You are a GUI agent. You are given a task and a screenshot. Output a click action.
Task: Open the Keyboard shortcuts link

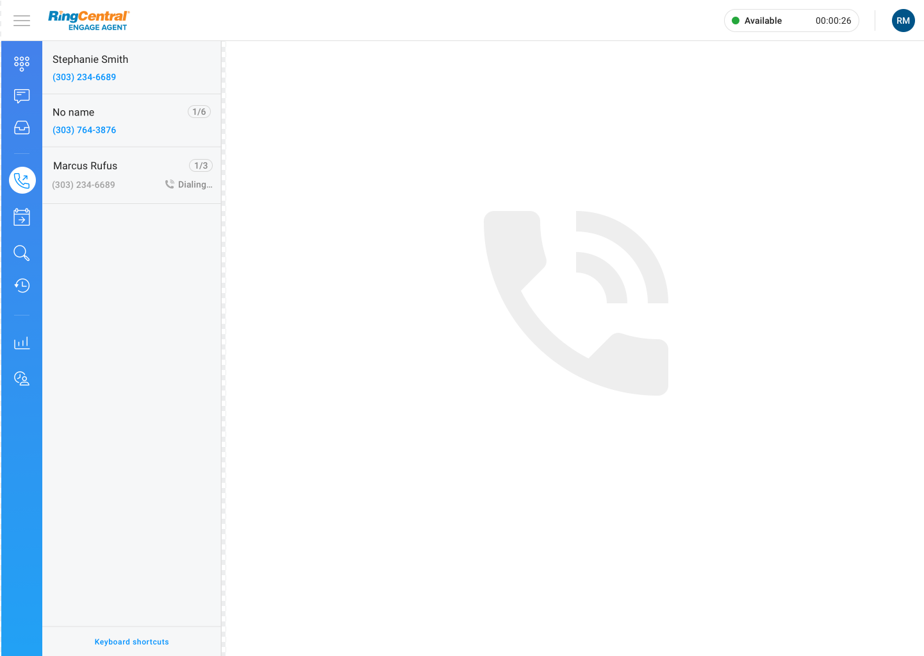pos(131,641)
